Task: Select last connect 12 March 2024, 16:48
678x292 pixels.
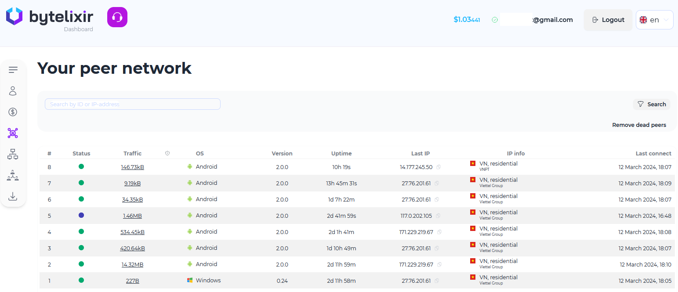Action: click(x=645, y=216)
